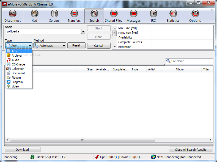Open Options settings

coord(195,16)
